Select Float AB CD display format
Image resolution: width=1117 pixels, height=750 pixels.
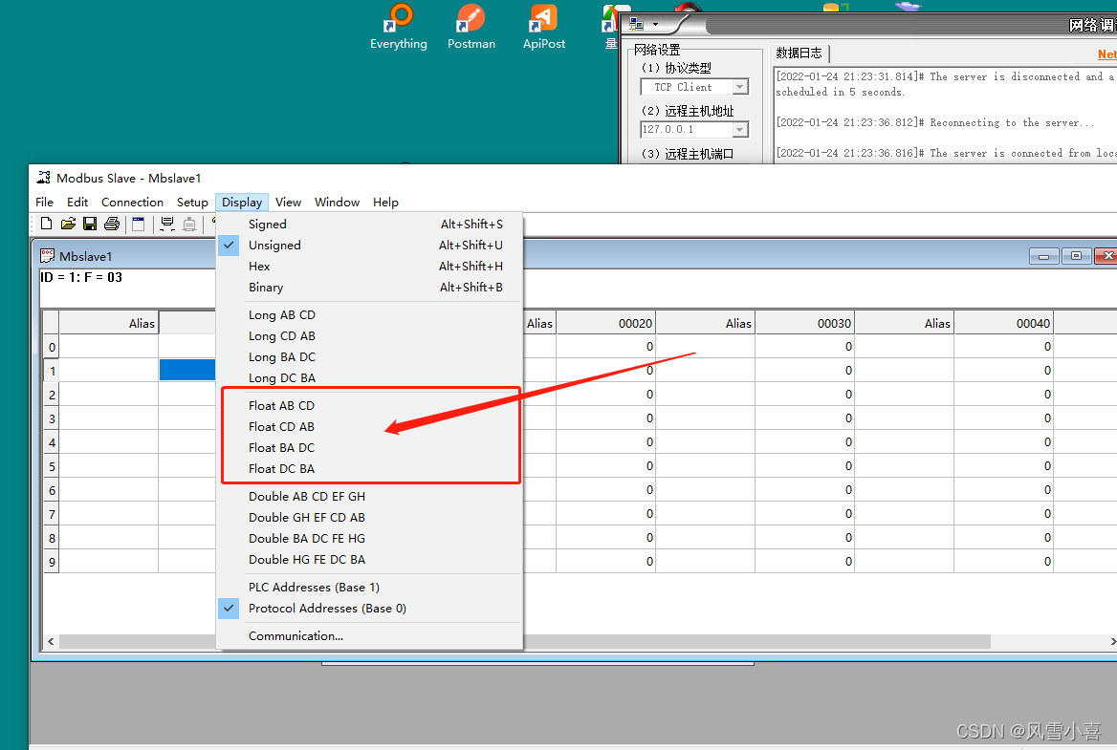click(x=281, y=406)
